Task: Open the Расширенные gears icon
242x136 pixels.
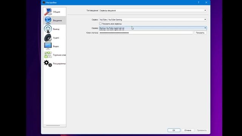Action: click(x=48, y=63)
